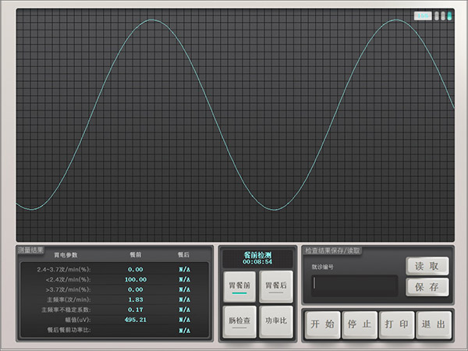Click the 餐前检测 timer display 00:08:54

tap(257, 259)
